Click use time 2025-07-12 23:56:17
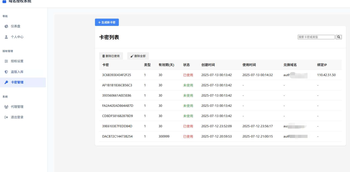This screenshot has width=350, height=172. tap(258, 126)
